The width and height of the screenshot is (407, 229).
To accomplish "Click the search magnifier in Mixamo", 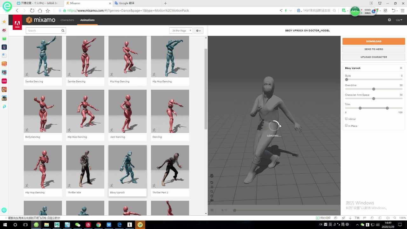I will pos(63,31).
